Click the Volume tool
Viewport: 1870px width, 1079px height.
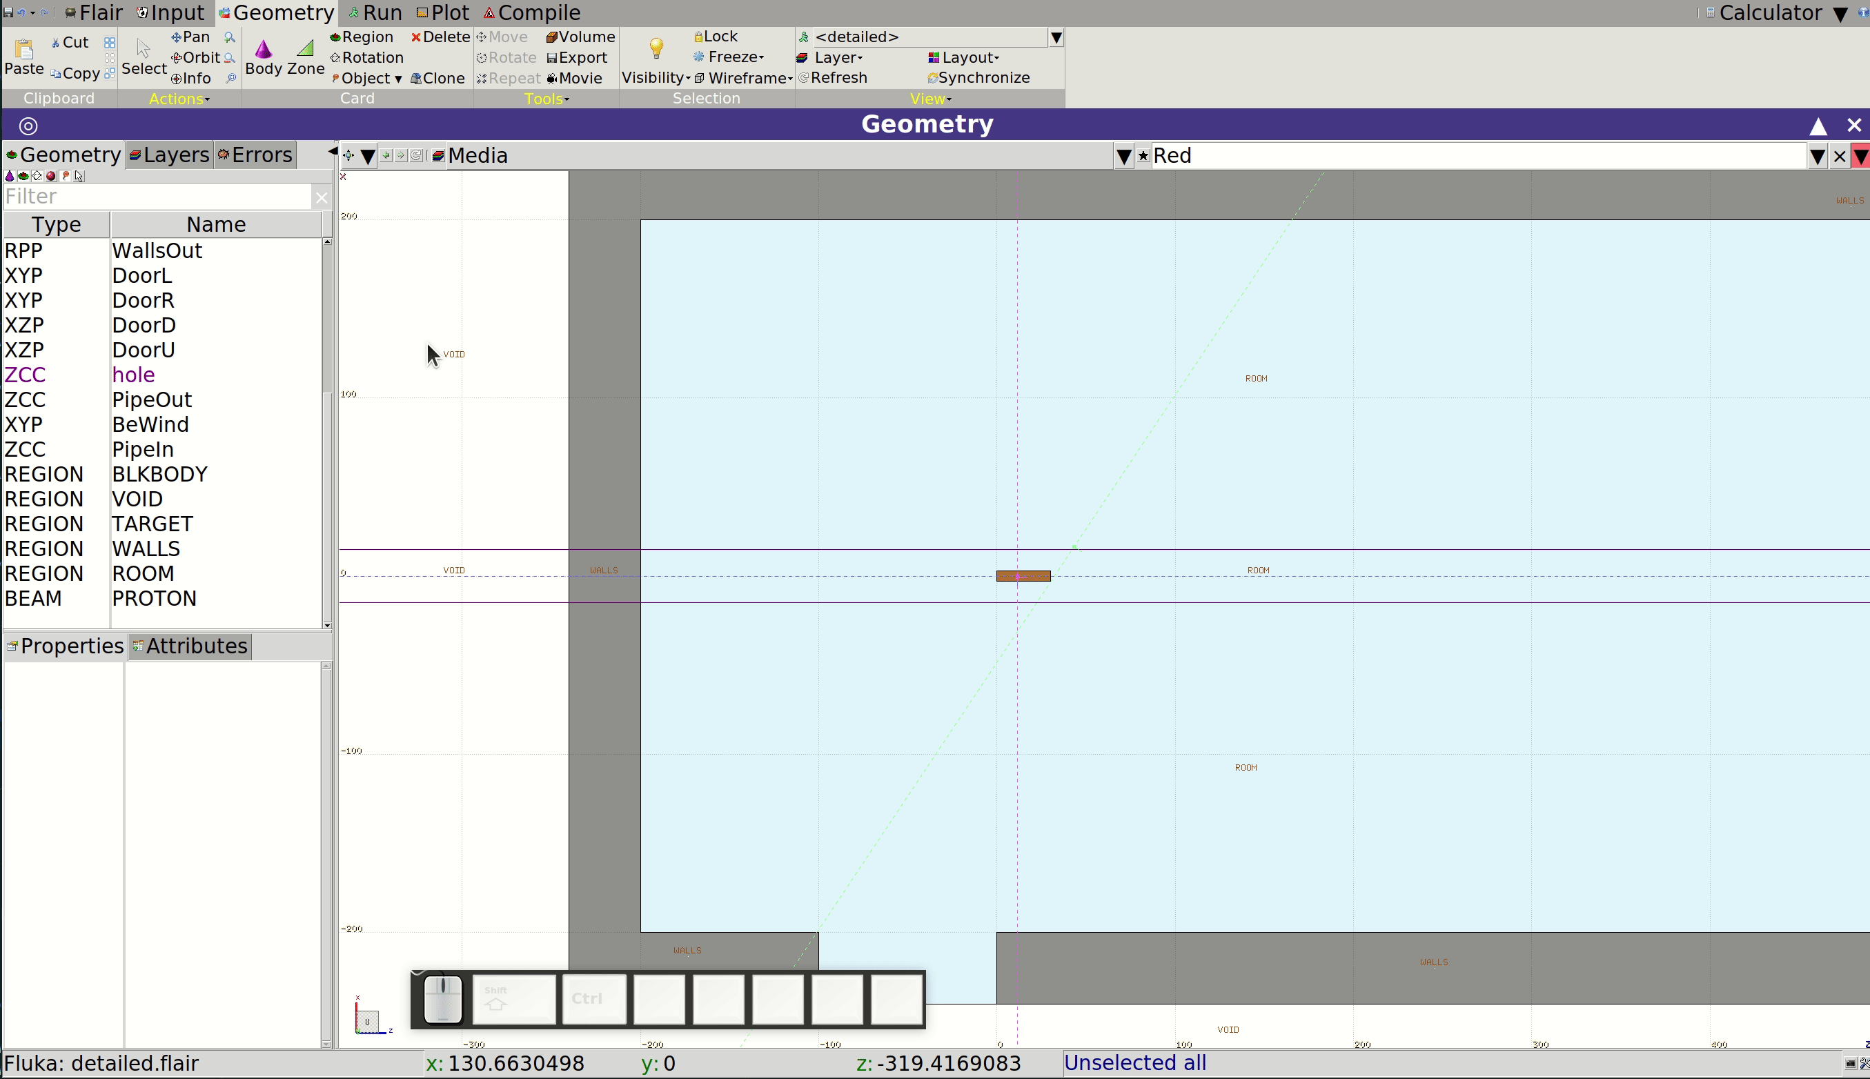(x=581, y=37)
